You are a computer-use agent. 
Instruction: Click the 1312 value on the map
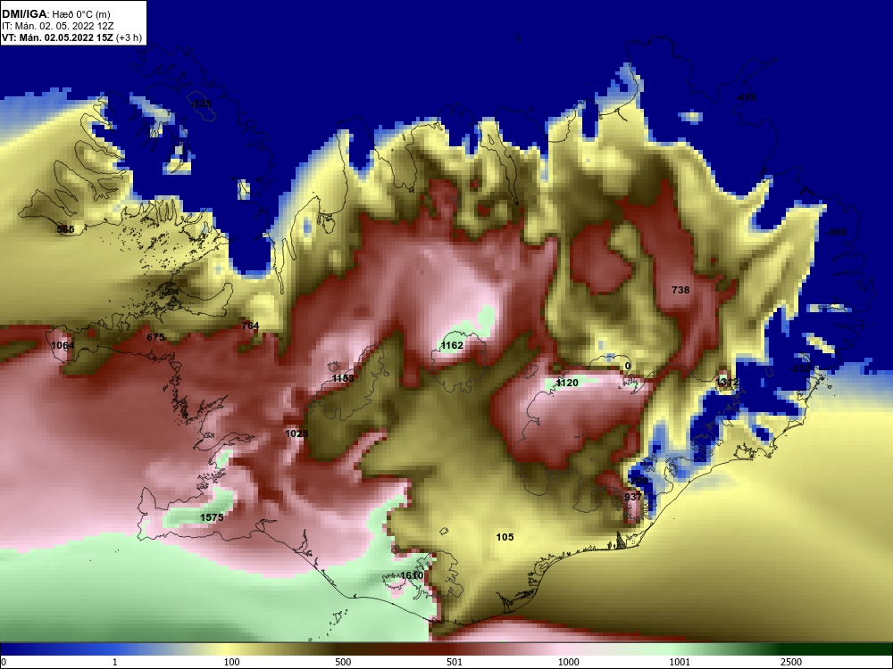pos(727,383)
